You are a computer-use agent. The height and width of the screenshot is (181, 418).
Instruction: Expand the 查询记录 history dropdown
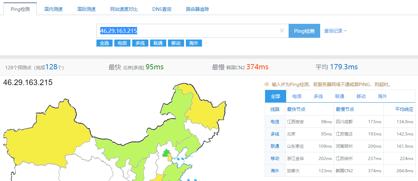pyautogui.click(x=335, y=31)
